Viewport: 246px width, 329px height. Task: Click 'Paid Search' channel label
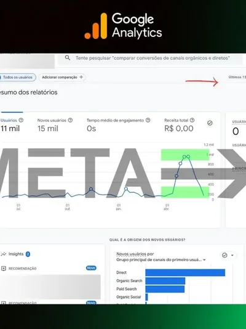[127, 289]
